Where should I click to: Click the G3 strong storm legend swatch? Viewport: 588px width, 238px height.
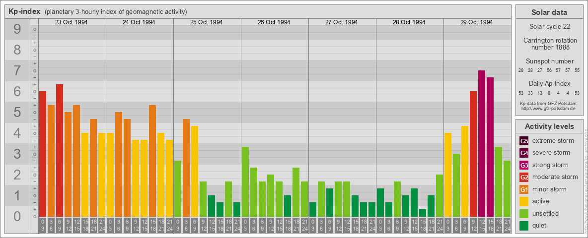[524, 165]
